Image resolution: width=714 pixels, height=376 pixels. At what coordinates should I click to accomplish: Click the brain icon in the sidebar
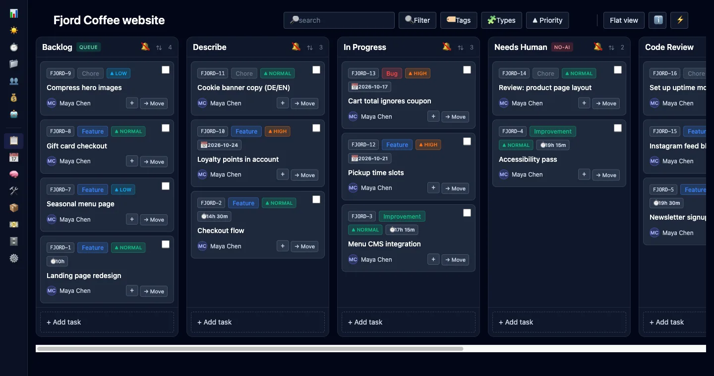click(x=14, y=174)
